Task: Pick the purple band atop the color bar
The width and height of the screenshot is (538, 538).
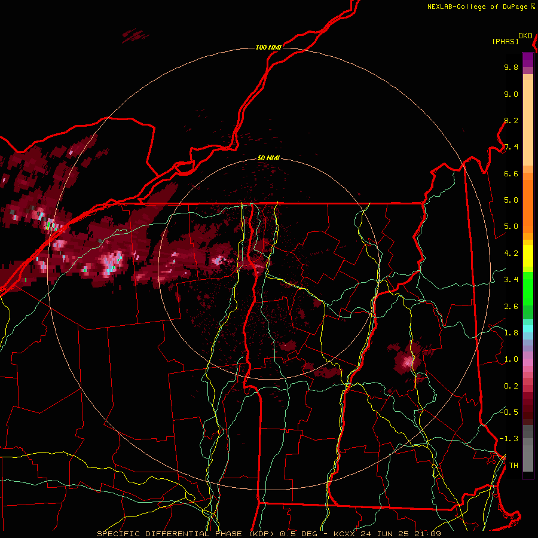Action: (x=528, y=60)
